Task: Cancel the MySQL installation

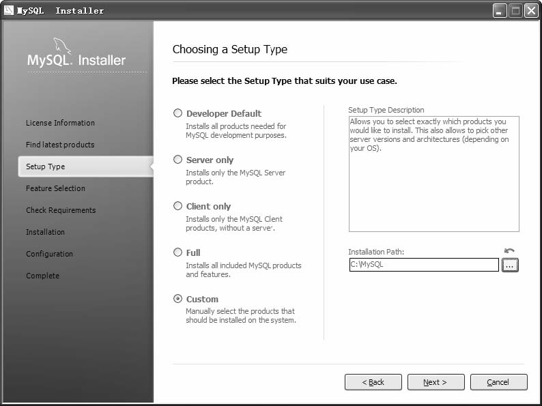Action: click(499, 382)
